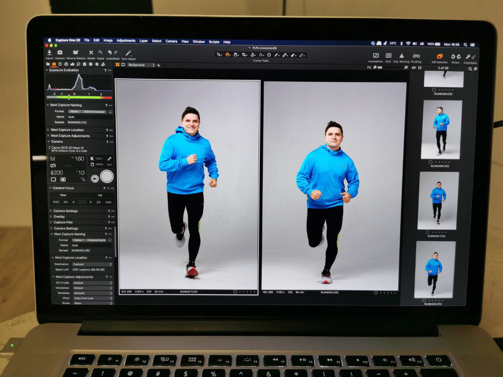Expand the Capture Pilot panel
Image resolution: width=503 pixels, height=377 pixels.
(x=51, y=222)
